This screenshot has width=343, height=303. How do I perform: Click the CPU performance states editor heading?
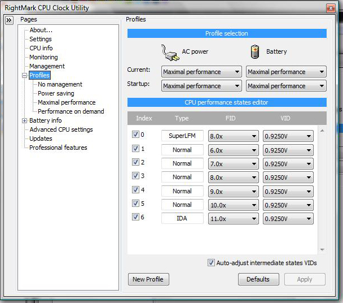pyautogui.click(x=227, y=102)
